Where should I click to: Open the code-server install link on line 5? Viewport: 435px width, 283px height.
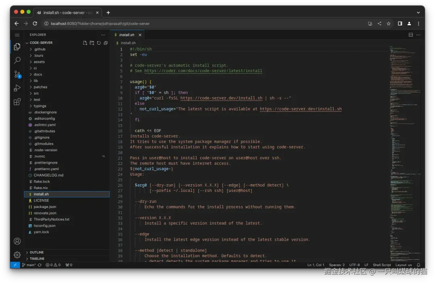(x=203, y=71)
